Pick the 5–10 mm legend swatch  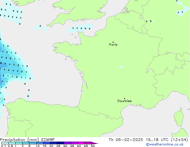(x=33, y=143)
